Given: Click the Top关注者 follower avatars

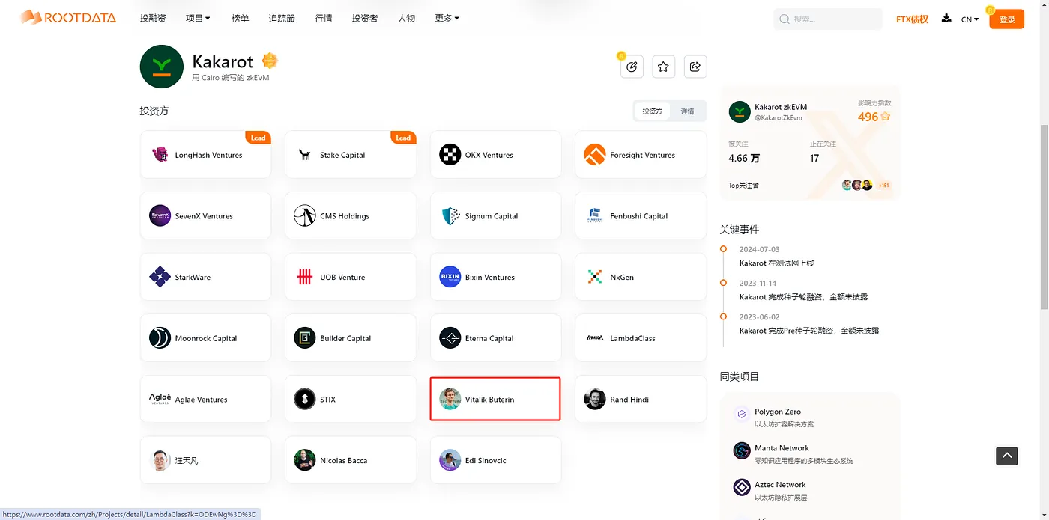Looking at the screenshot, I should point(857,185).
